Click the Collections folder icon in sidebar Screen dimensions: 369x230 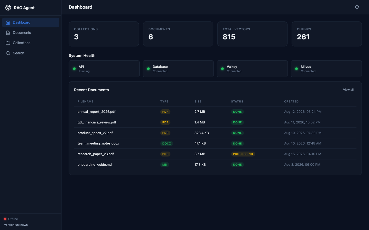pyautogui.click(x=8, y=43)
